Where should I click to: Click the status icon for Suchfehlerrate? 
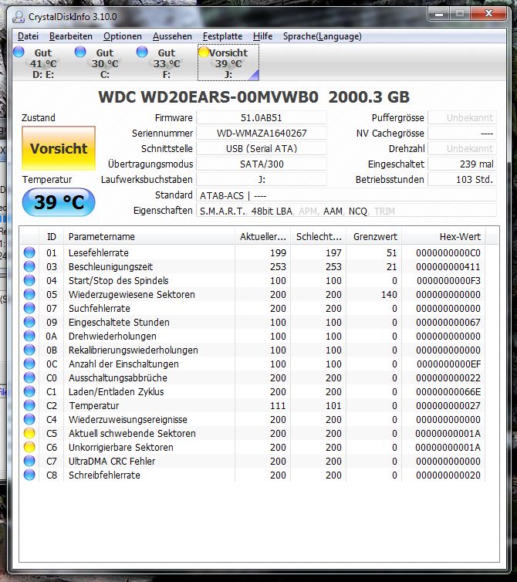pyautogui.click(x=29, y=308)
